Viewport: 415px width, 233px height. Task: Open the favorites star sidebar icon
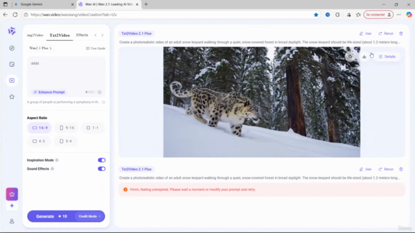pyautogui.click(x=12, y=96)
